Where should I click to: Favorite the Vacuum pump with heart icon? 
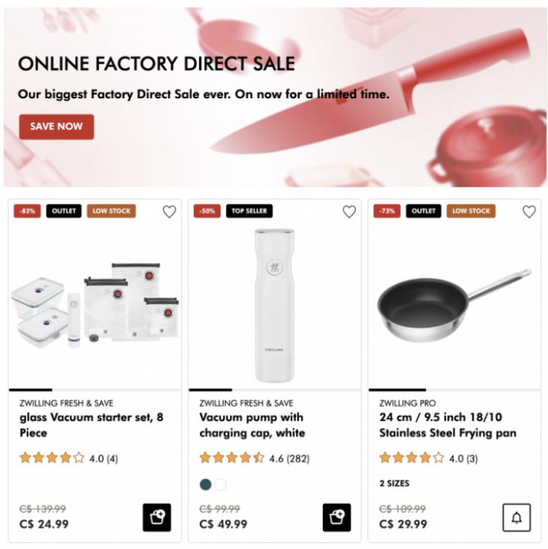349,211
